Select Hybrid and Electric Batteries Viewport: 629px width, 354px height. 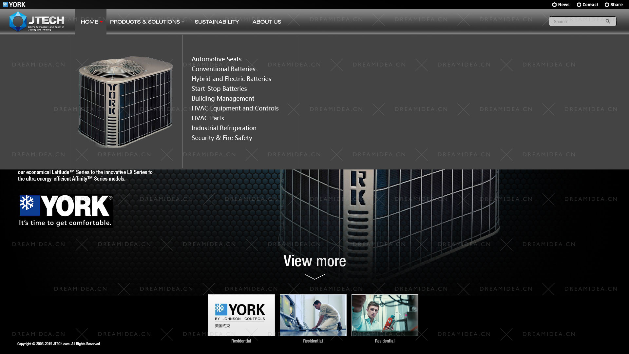pyautogui.click(x=231, y=79)
